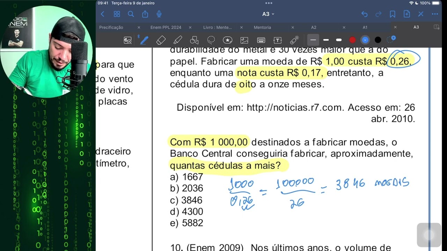Choose the thin stroke width
447x251 pixels.
(313, 40)
